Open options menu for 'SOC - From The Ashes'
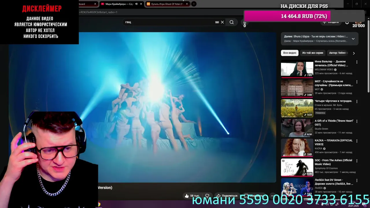 [357, 161]
